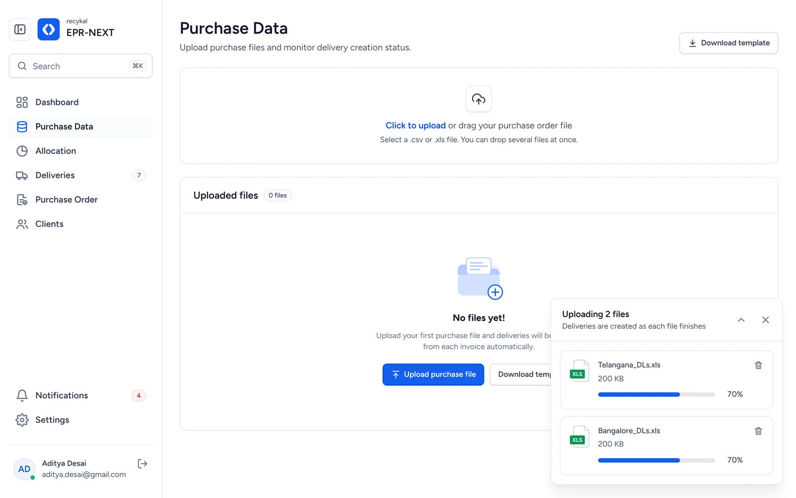Click the aditya.desai@gmail.com email text

pos(84,475)
